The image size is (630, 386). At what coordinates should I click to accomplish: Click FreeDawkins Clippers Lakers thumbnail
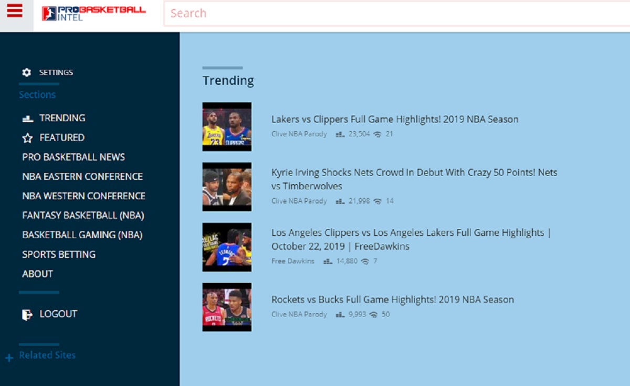(227, 247)
